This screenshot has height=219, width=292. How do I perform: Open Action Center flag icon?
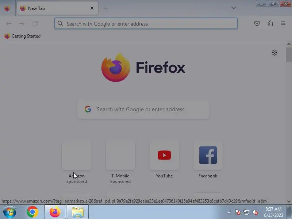pyautogui.click(x=238, y=212)
